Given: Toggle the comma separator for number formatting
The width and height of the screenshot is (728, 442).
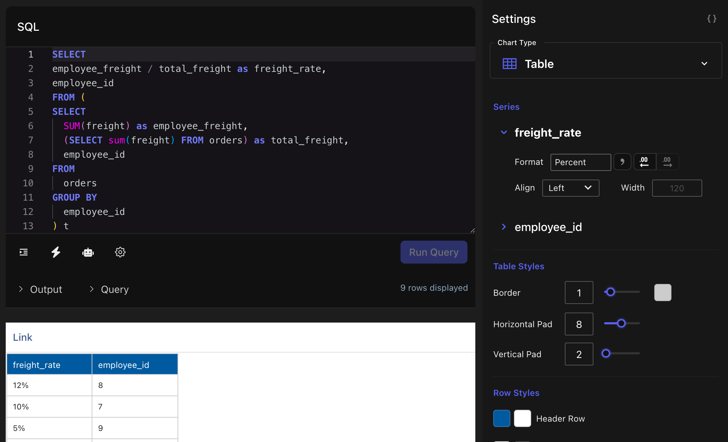Looking at the screenshot, I should [x=622, y=162].
